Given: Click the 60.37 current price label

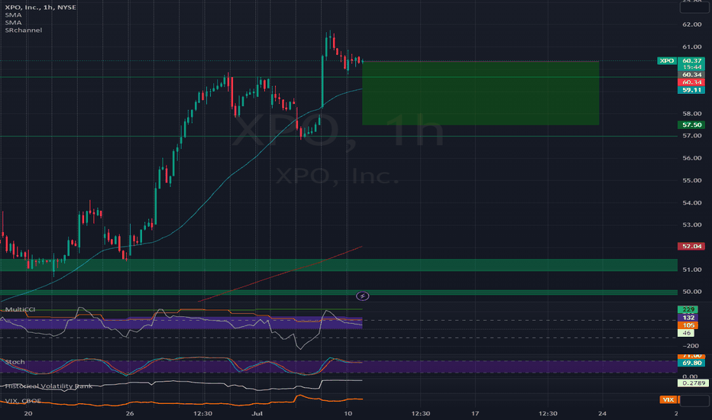Looking at the screenshot, I should [x=691, y=60].
